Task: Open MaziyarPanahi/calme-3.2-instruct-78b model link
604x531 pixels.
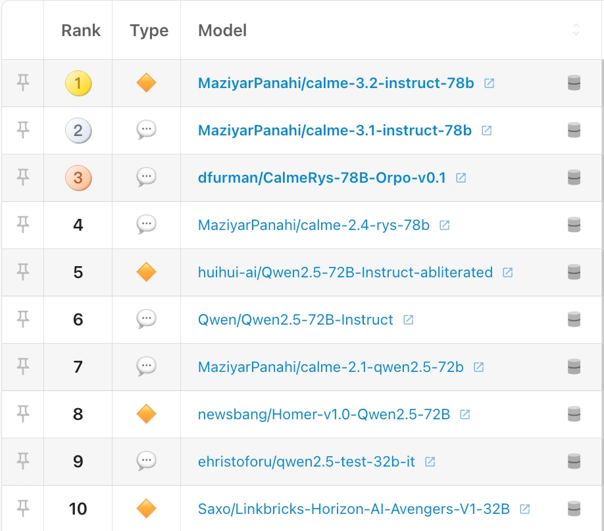Action: click(x=336, y=83)
